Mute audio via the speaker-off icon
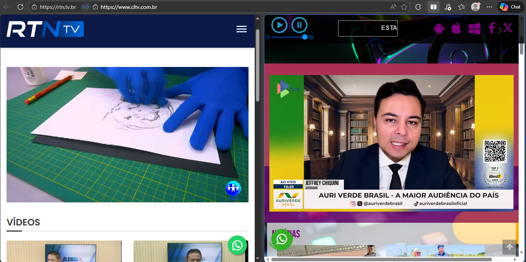The image size is (526, 262). [268, 37]
